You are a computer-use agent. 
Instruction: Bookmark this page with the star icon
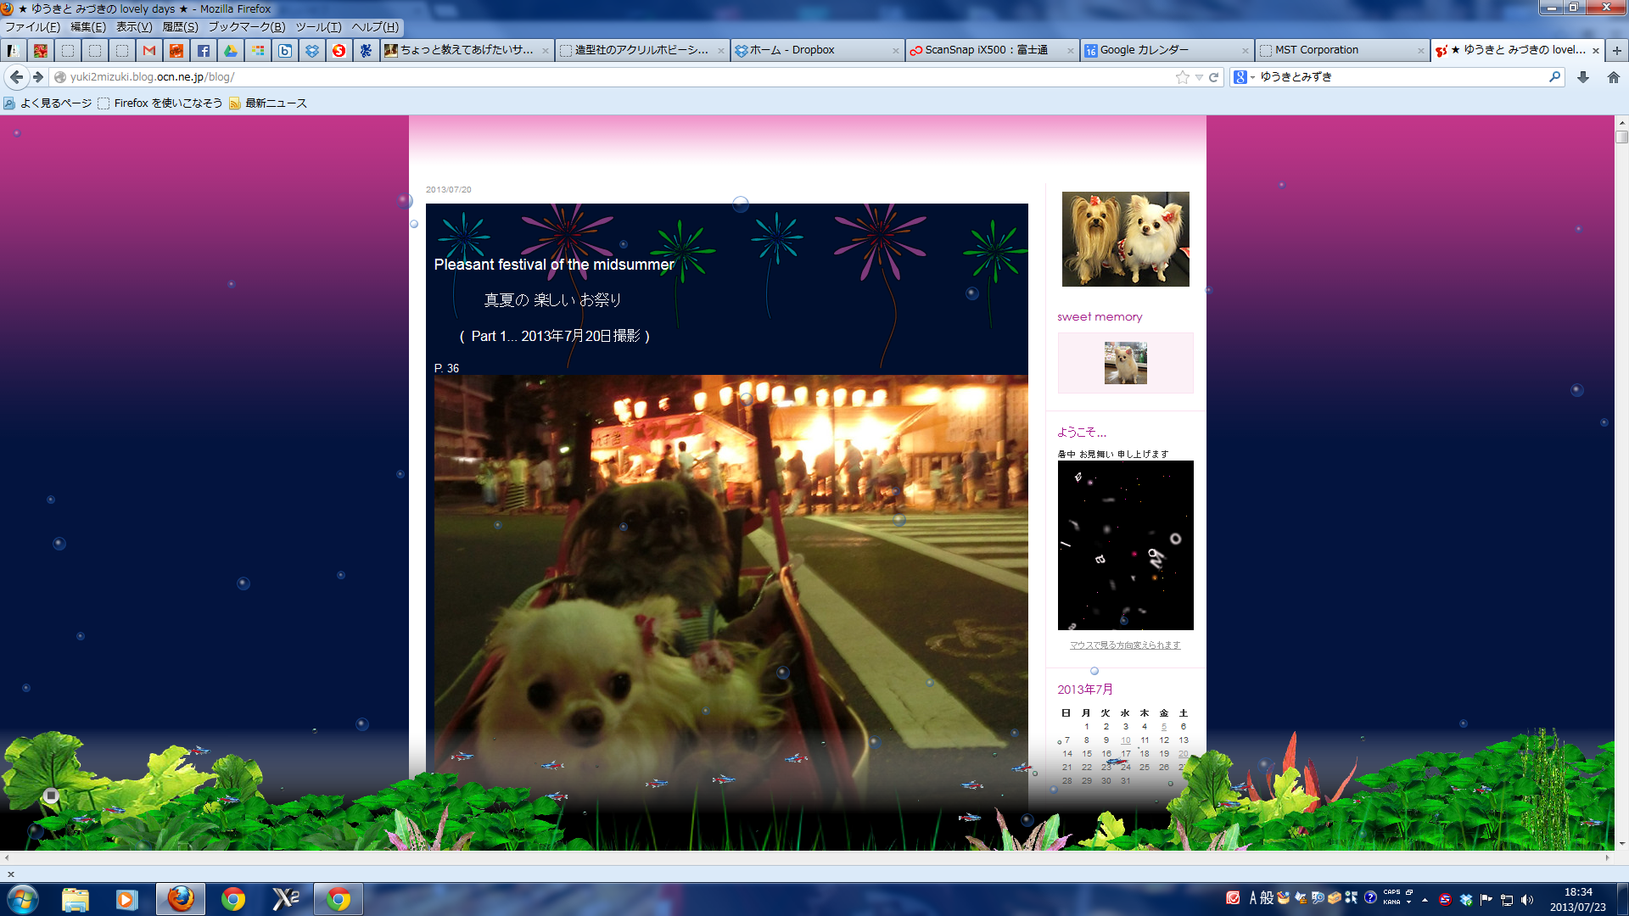pyautogui.click(x=1183, y=77)
